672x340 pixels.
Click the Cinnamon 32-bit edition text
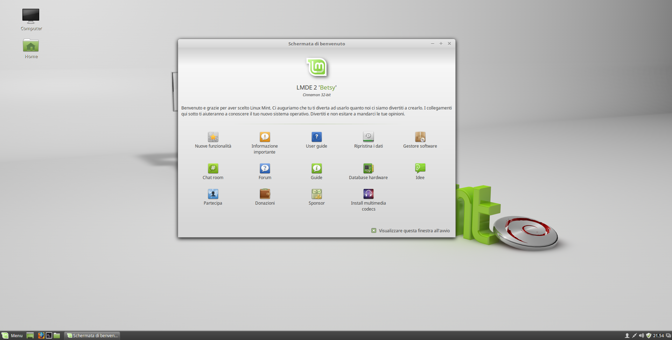click(316, 95)
